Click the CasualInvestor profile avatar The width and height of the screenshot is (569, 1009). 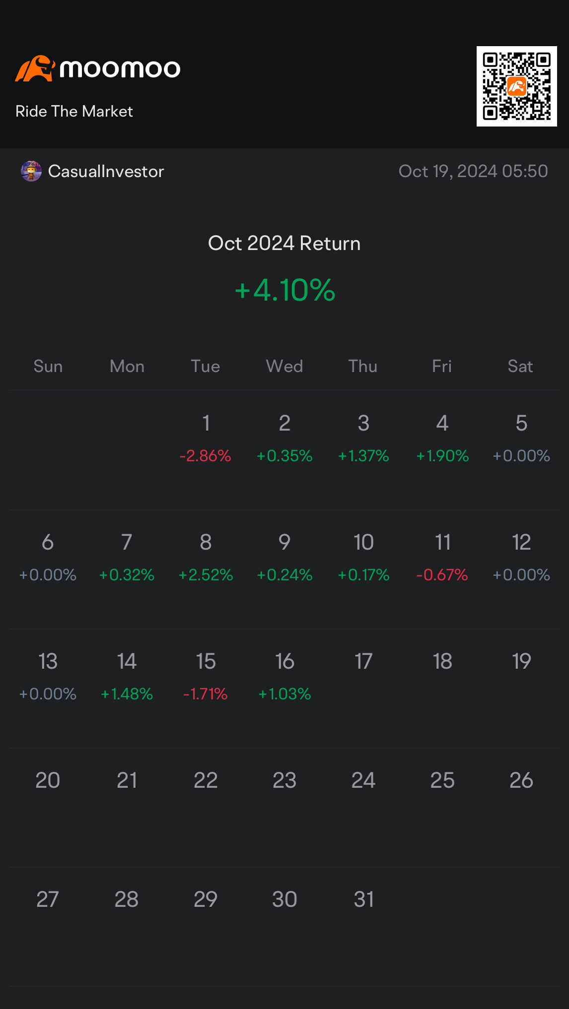point(31,171)
